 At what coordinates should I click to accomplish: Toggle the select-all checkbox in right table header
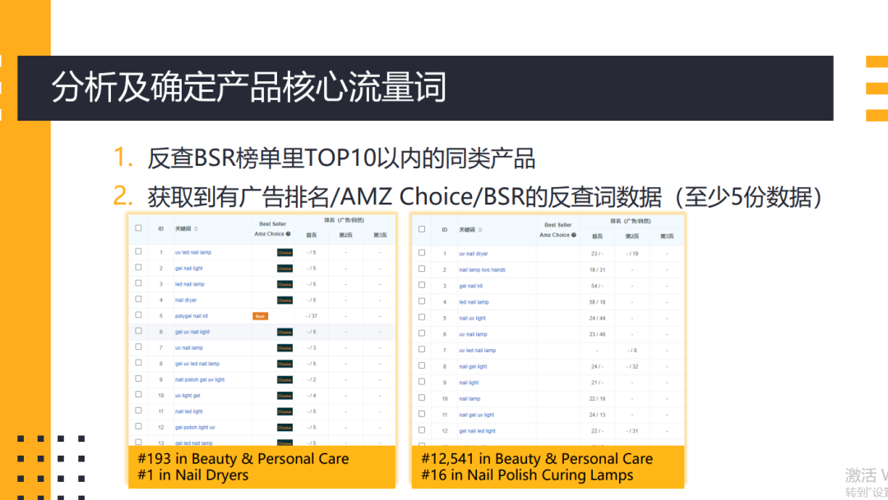coord(422,228)
